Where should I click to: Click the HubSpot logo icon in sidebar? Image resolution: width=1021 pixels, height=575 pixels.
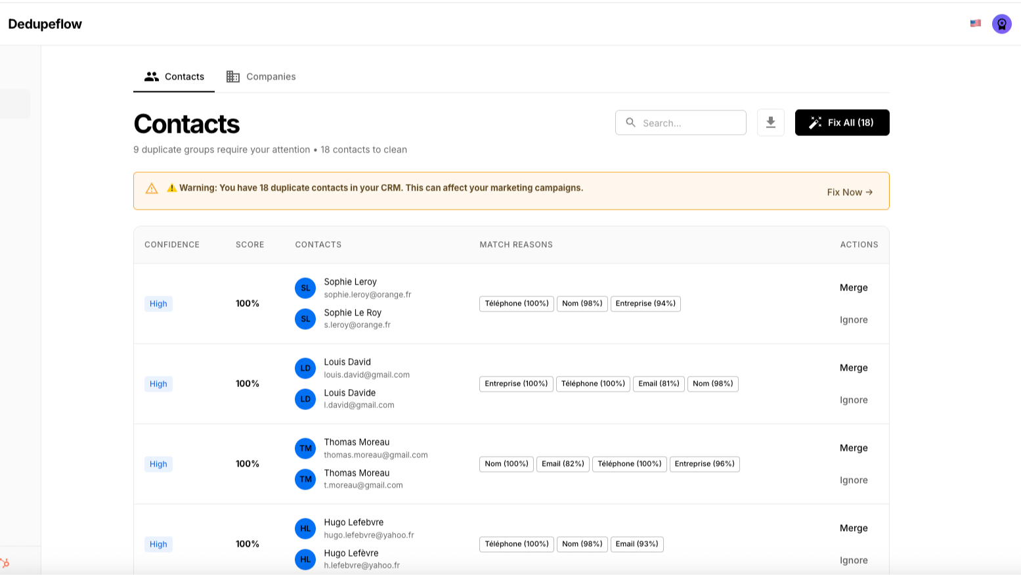click(x=5, y=563)
